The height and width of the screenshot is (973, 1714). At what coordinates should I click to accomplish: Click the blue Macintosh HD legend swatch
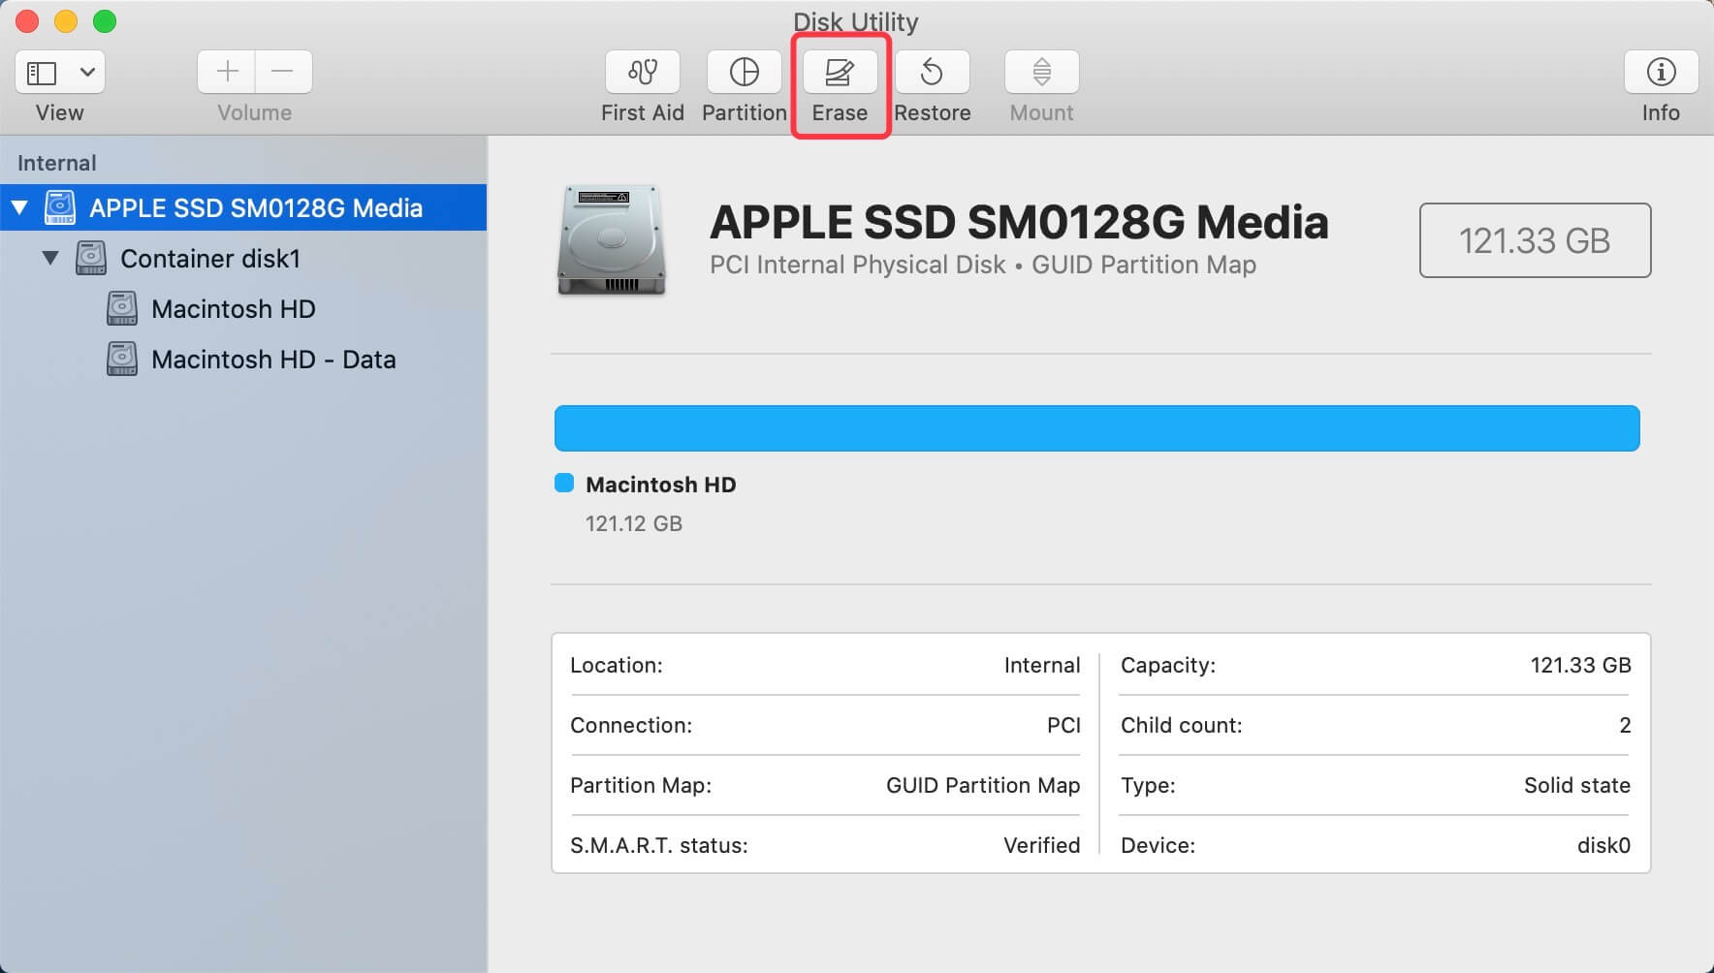[x=565, y=483]
